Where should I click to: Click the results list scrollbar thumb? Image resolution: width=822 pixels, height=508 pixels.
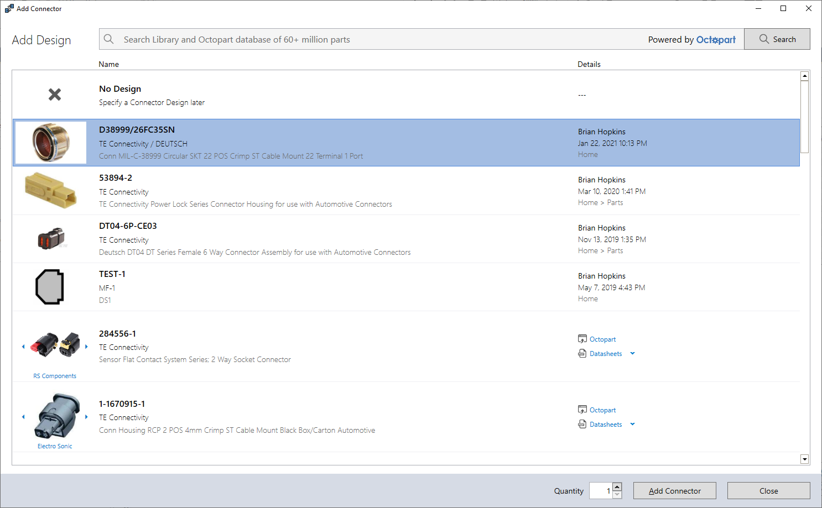805,117
